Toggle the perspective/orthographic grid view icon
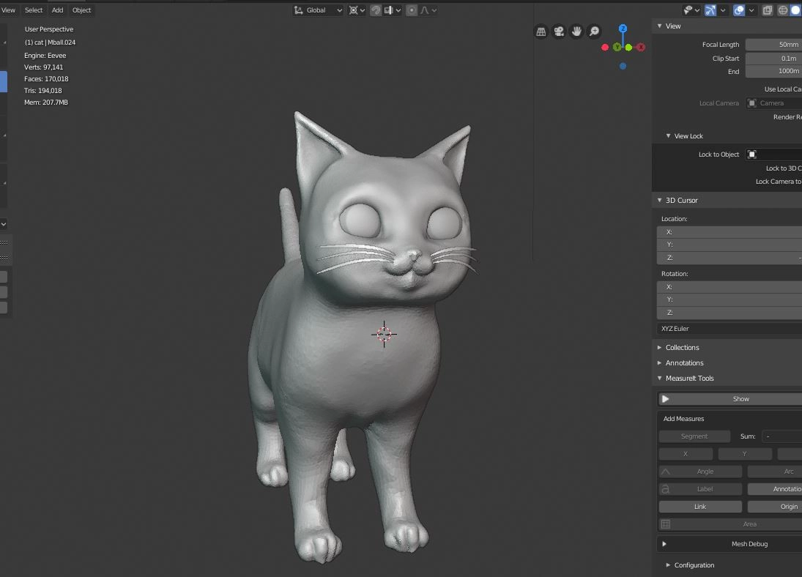The image size is (802, 577). tap(541, 31)
